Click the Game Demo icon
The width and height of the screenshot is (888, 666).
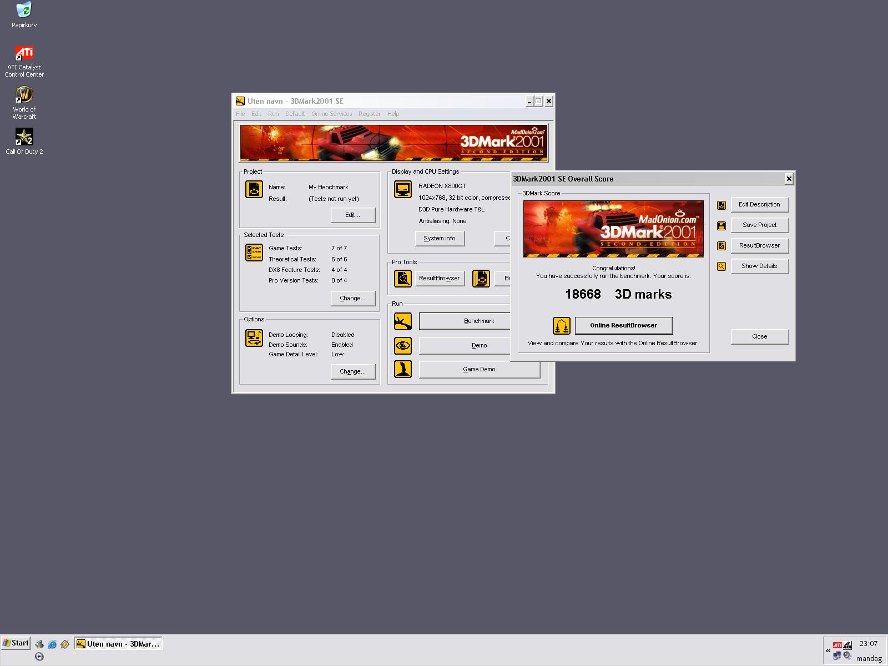pos(403,369)
